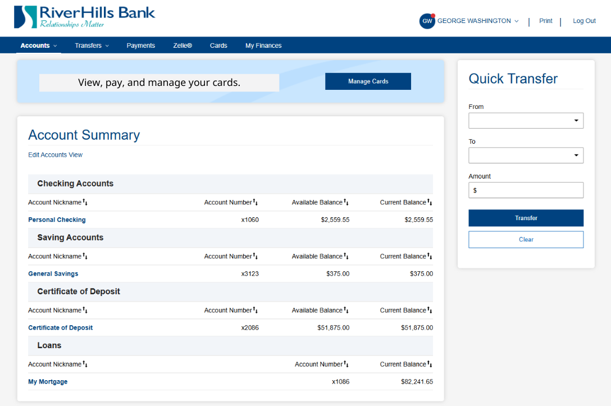Click account number x3123
This screenshot has height=406, width=611.
[x=250, y=274]
